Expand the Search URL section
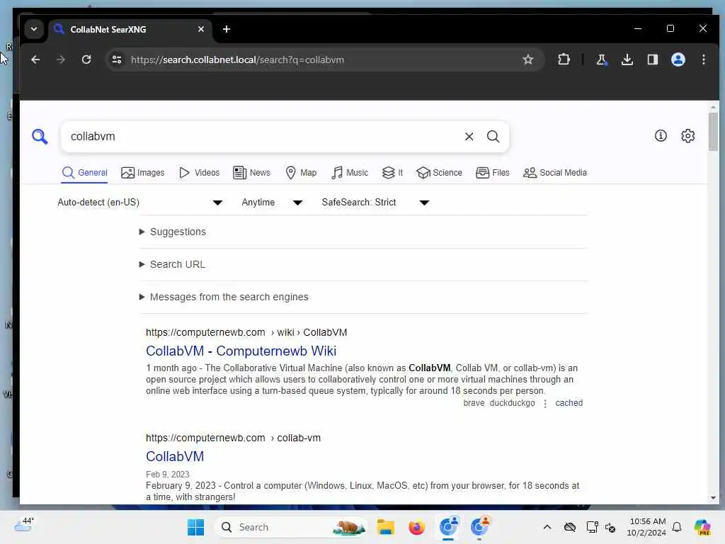 [x=173, y=265]
